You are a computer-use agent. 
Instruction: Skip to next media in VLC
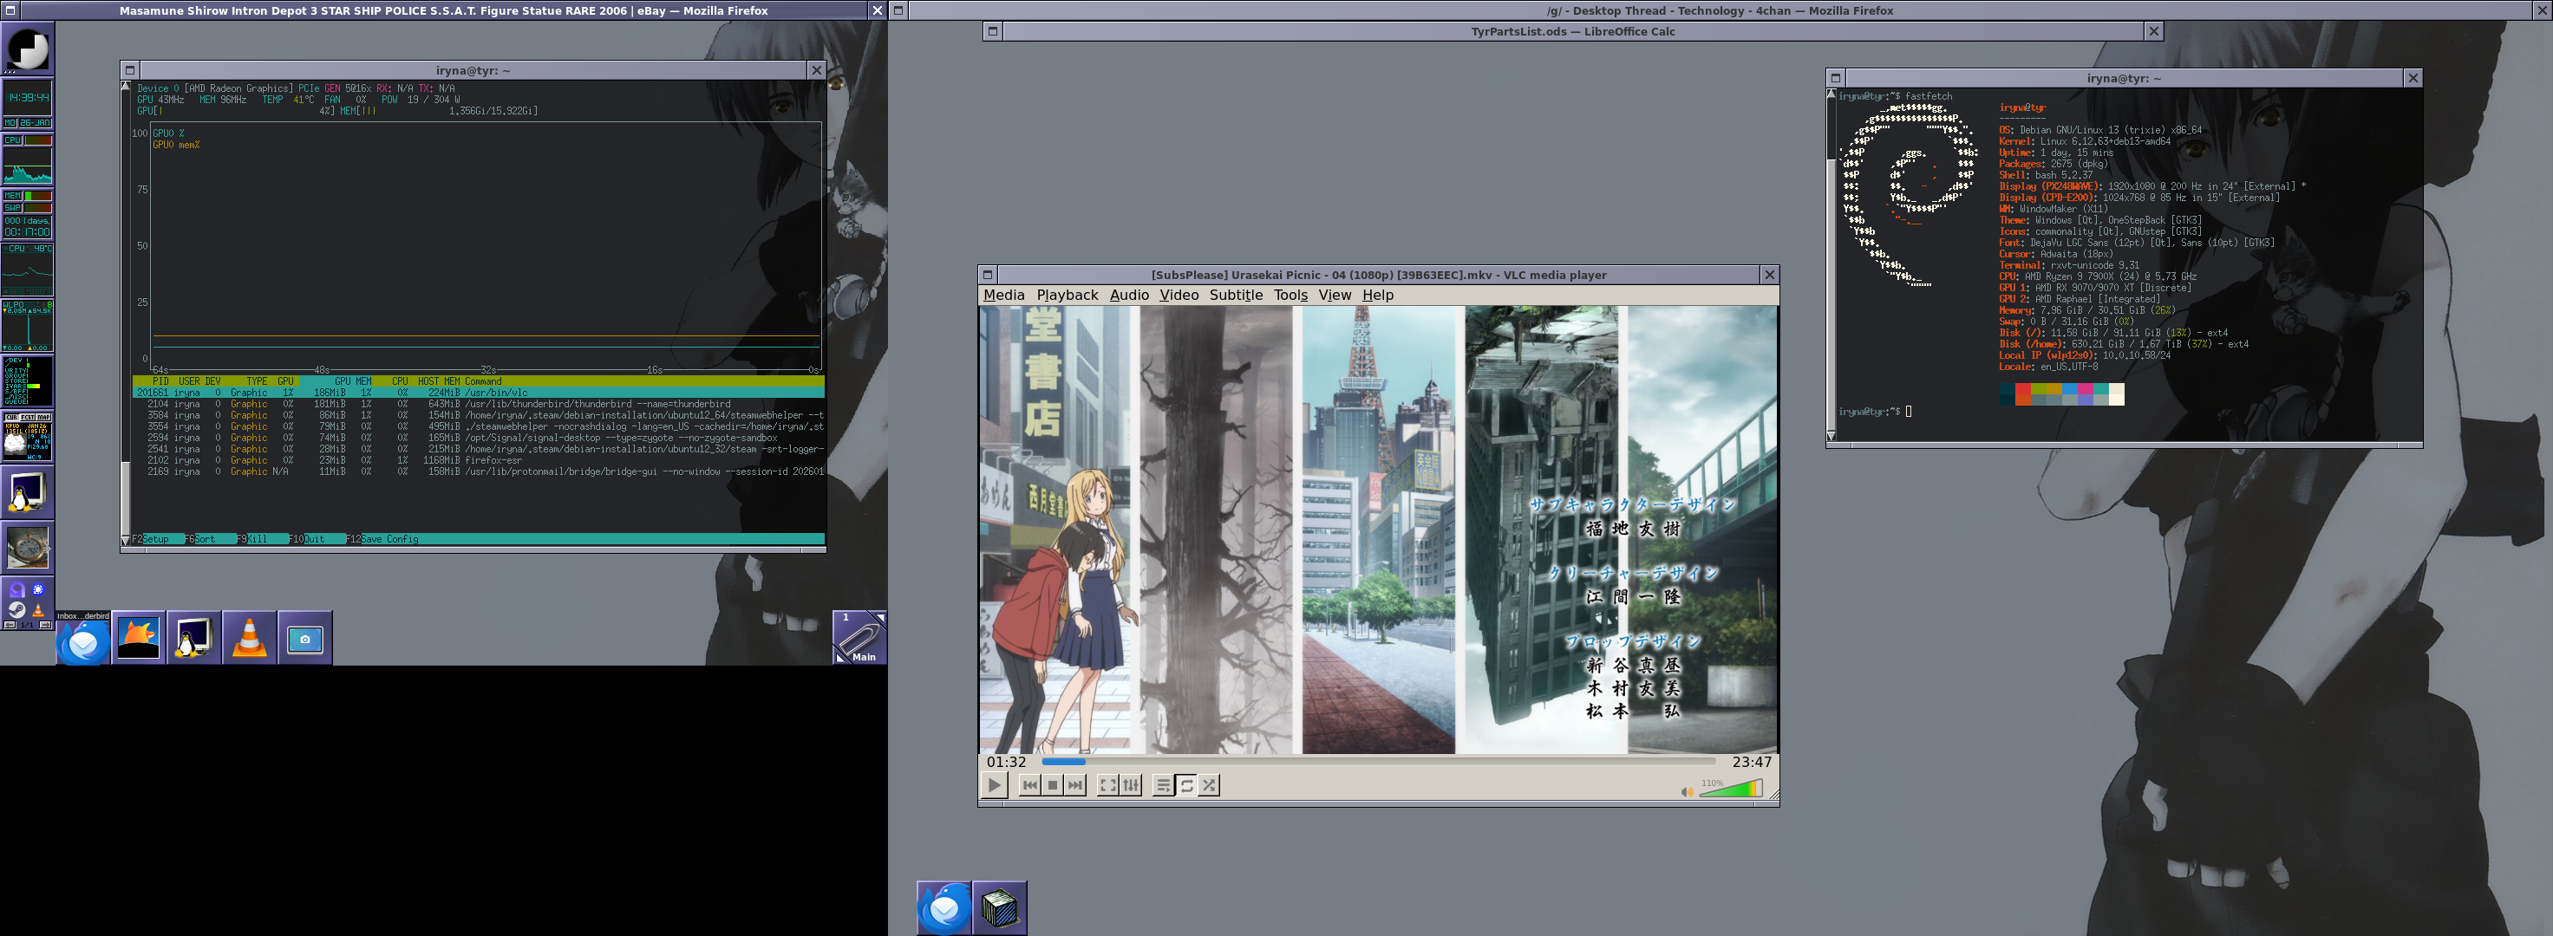tap(1075, 785)
